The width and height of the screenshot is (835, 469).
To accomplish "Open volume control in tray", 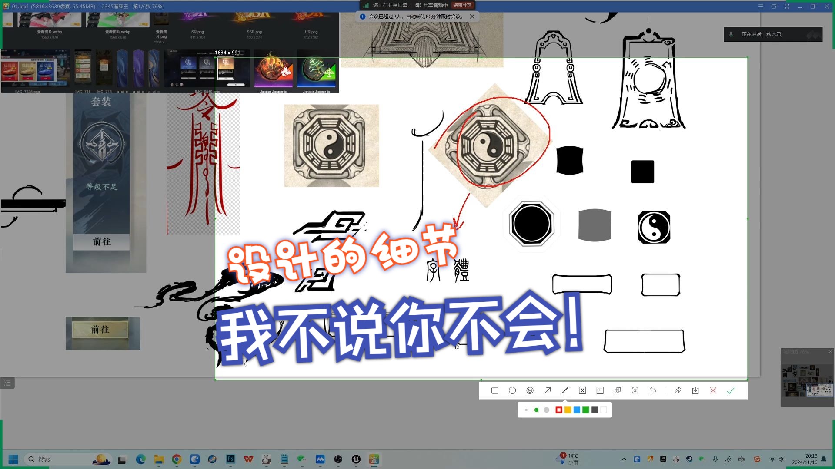I will [782, 459].
